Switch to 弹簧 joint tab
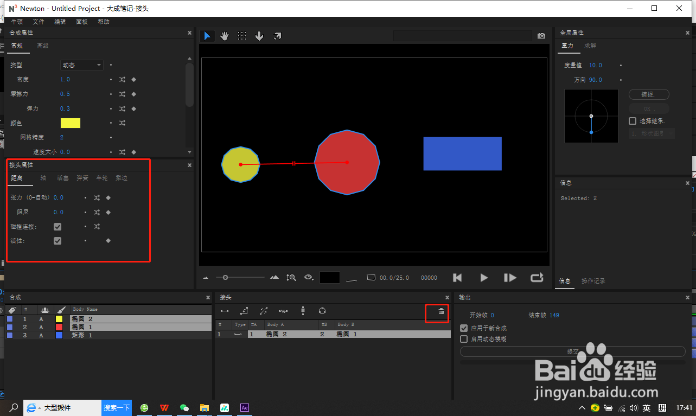 click(82, 178)
